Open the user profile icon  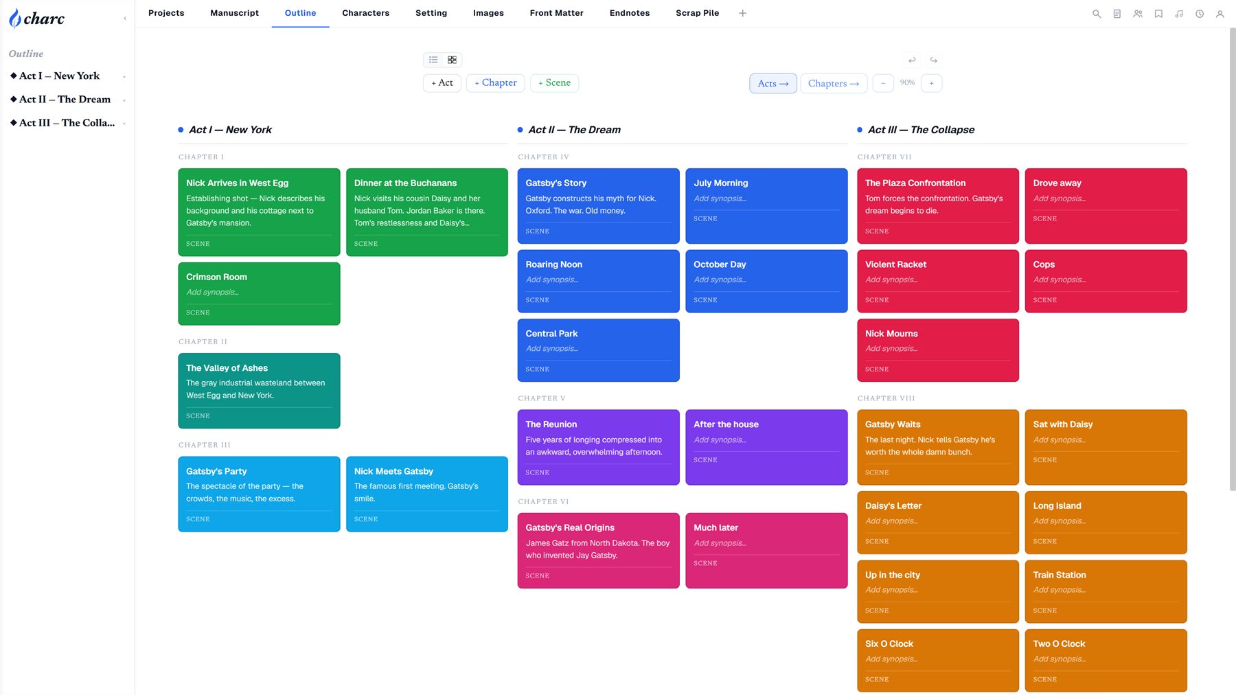click(1220, 14)
